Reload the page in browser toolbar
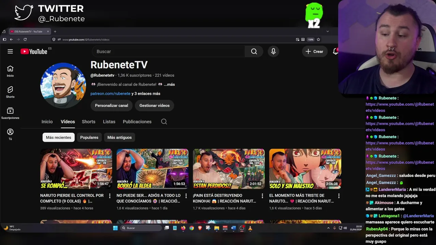 click(25, 39)
